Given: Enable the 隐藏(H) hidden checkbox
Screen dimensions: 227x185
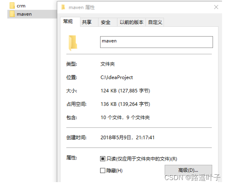Looking at the screenshot, I should point(103,171).
